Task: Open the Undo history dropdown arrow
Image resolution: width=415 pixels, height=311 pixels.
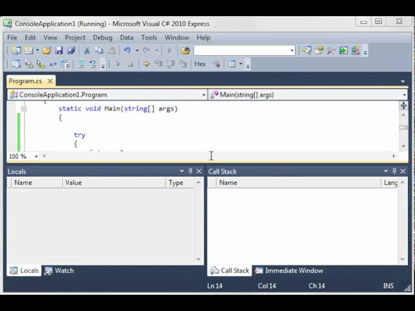Action: 137,51
